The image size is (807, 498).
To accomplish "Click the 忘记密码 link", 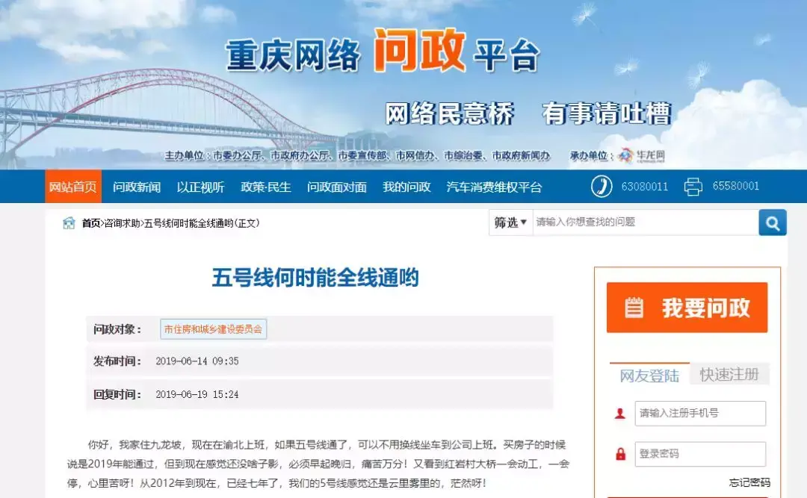I will tap(749, 482).
